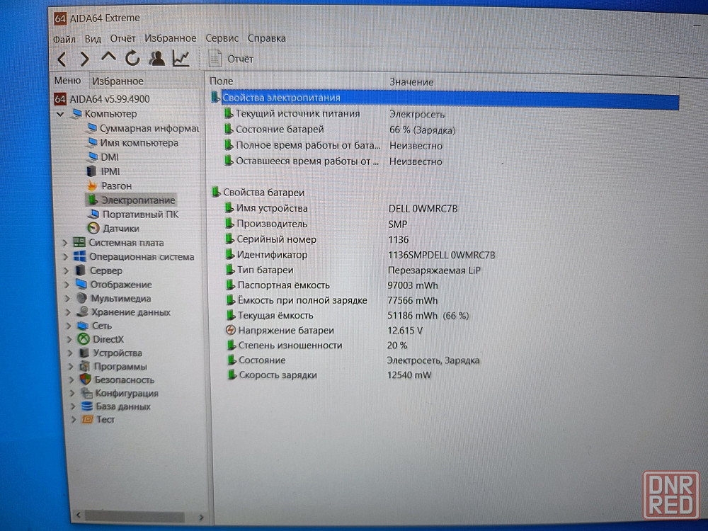708x531 pixels.
Task: Click the Back navigation arrow in toolbar
Action: coord(62,59)
